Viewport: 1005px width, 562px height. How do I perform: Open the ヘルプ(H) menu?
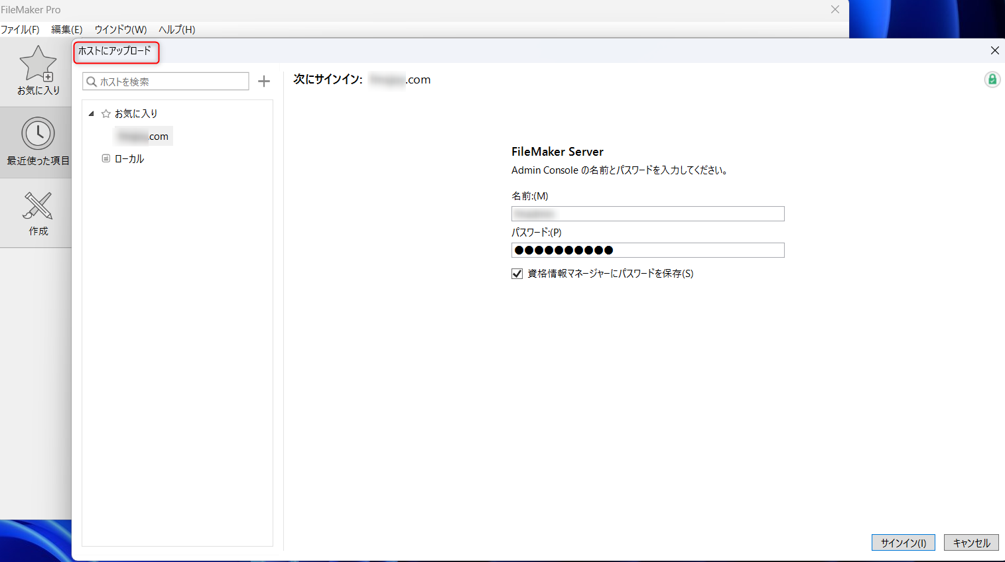pos(177,30)
